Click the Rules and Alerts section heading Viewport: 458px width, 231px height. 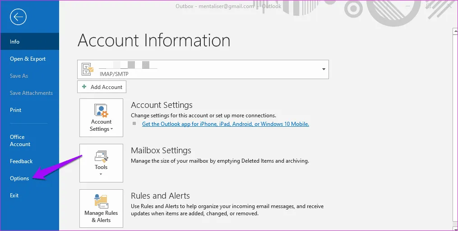point(160,196)
